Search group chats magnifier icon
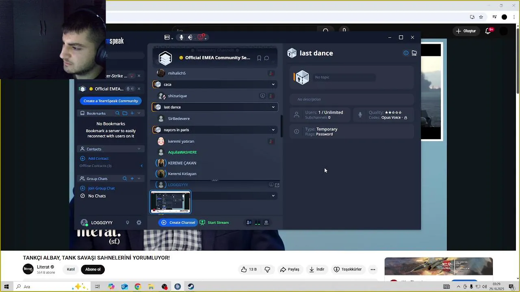The height and width of the screenshot is (292, 520). pos(125,178)
